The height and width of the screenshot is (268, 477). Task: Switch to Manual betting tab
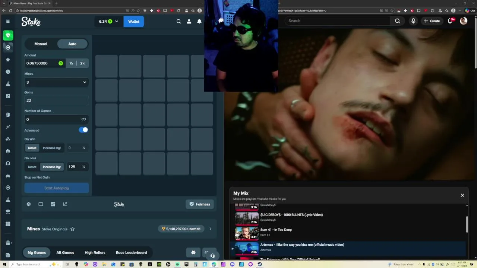pyautogui.click(x=41, y=44)
